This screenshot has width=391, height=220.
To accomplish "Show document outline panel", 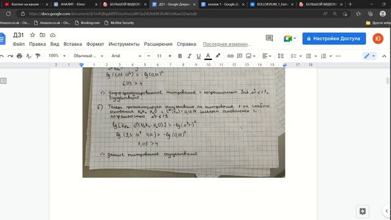I will pos(4,81).
